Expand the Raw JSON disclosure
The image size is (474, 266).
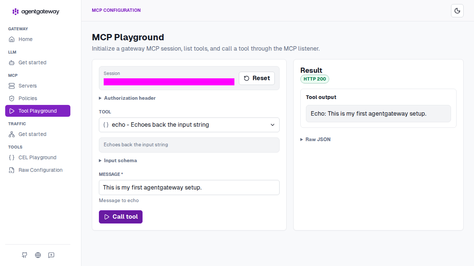click(x=316, y=139)
